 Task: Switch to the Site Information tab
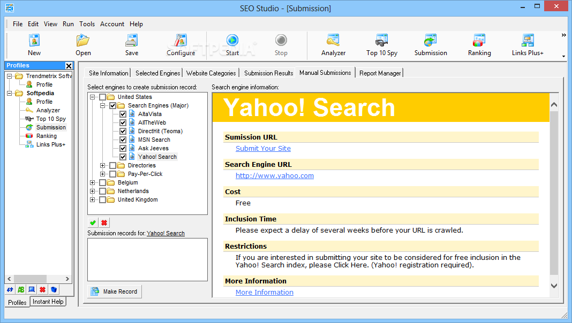[108, 73]
